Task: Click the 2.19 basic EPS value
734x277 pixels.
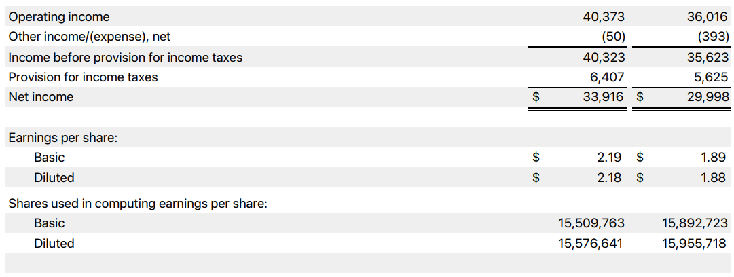Action: tap(609, 158)
